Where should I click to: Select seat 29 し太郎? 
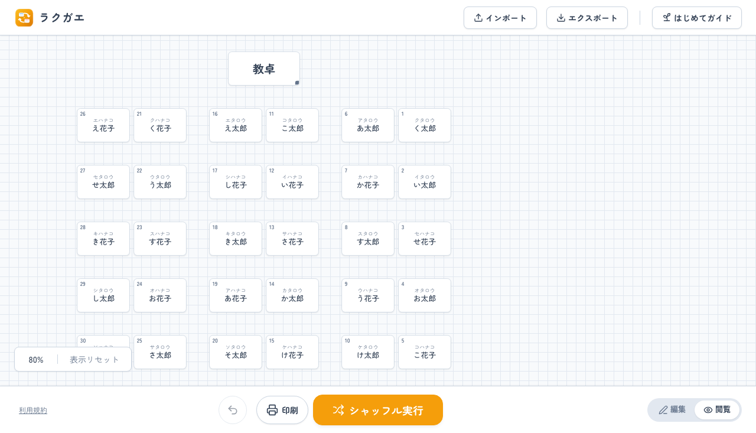pyautogui.click(x=103, y=295)
